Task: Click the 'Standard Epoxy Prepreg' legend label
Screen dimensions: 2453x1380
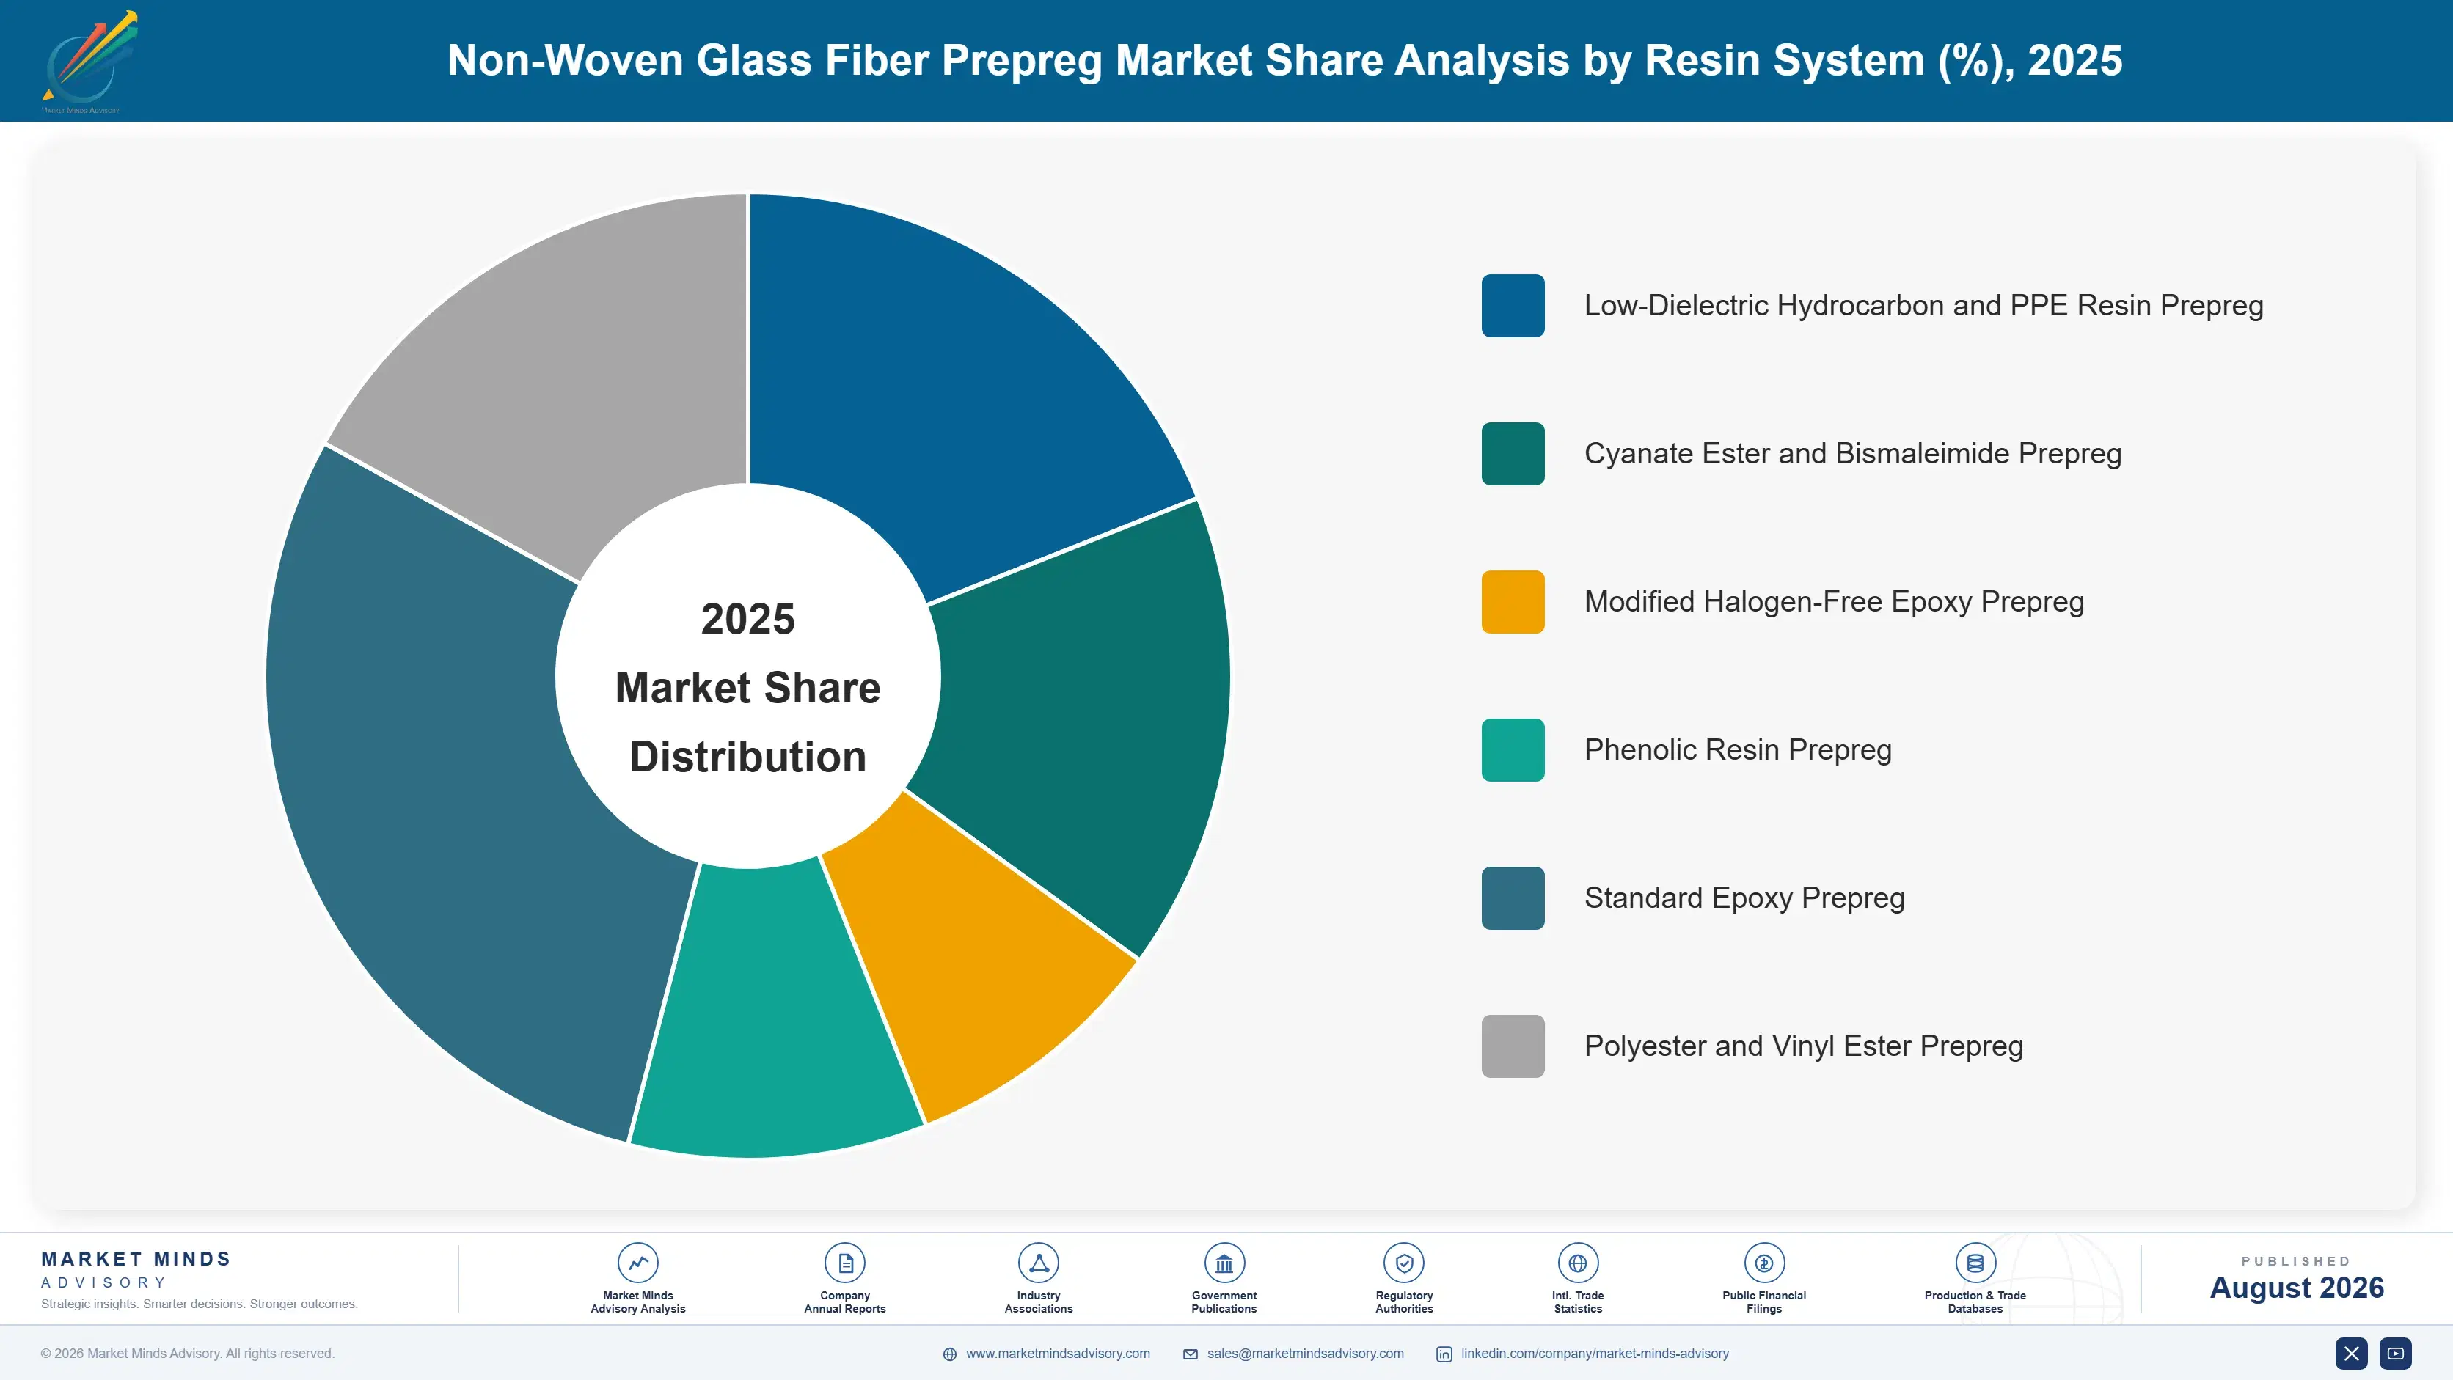Action: pos(1744,898)
